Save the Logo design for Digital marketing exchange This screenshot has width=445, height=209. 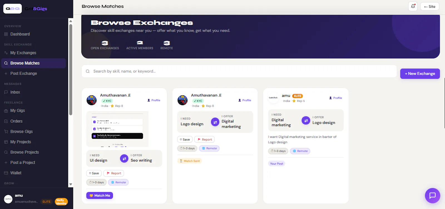click(x=185, y=139)
